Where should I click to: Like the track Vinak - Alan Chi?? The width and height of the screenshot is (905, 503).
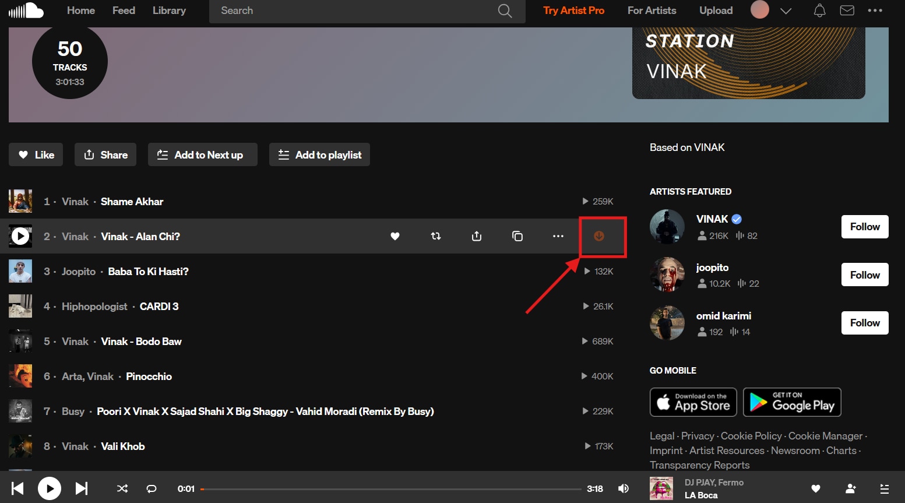395,236
